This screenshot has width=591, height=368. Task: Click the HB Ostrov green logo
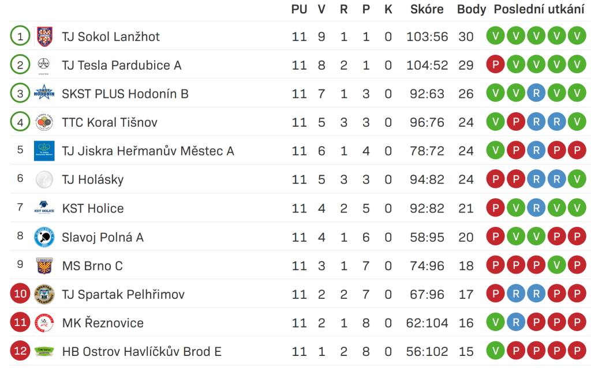coord(44,351)
